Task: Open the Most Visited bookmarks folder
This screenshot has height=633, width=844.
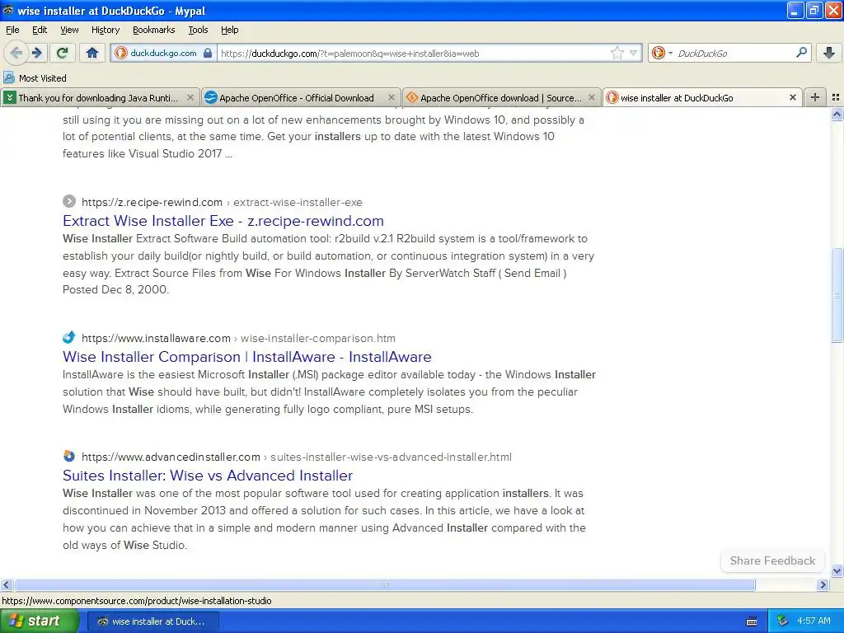Action: click(35, 78)
